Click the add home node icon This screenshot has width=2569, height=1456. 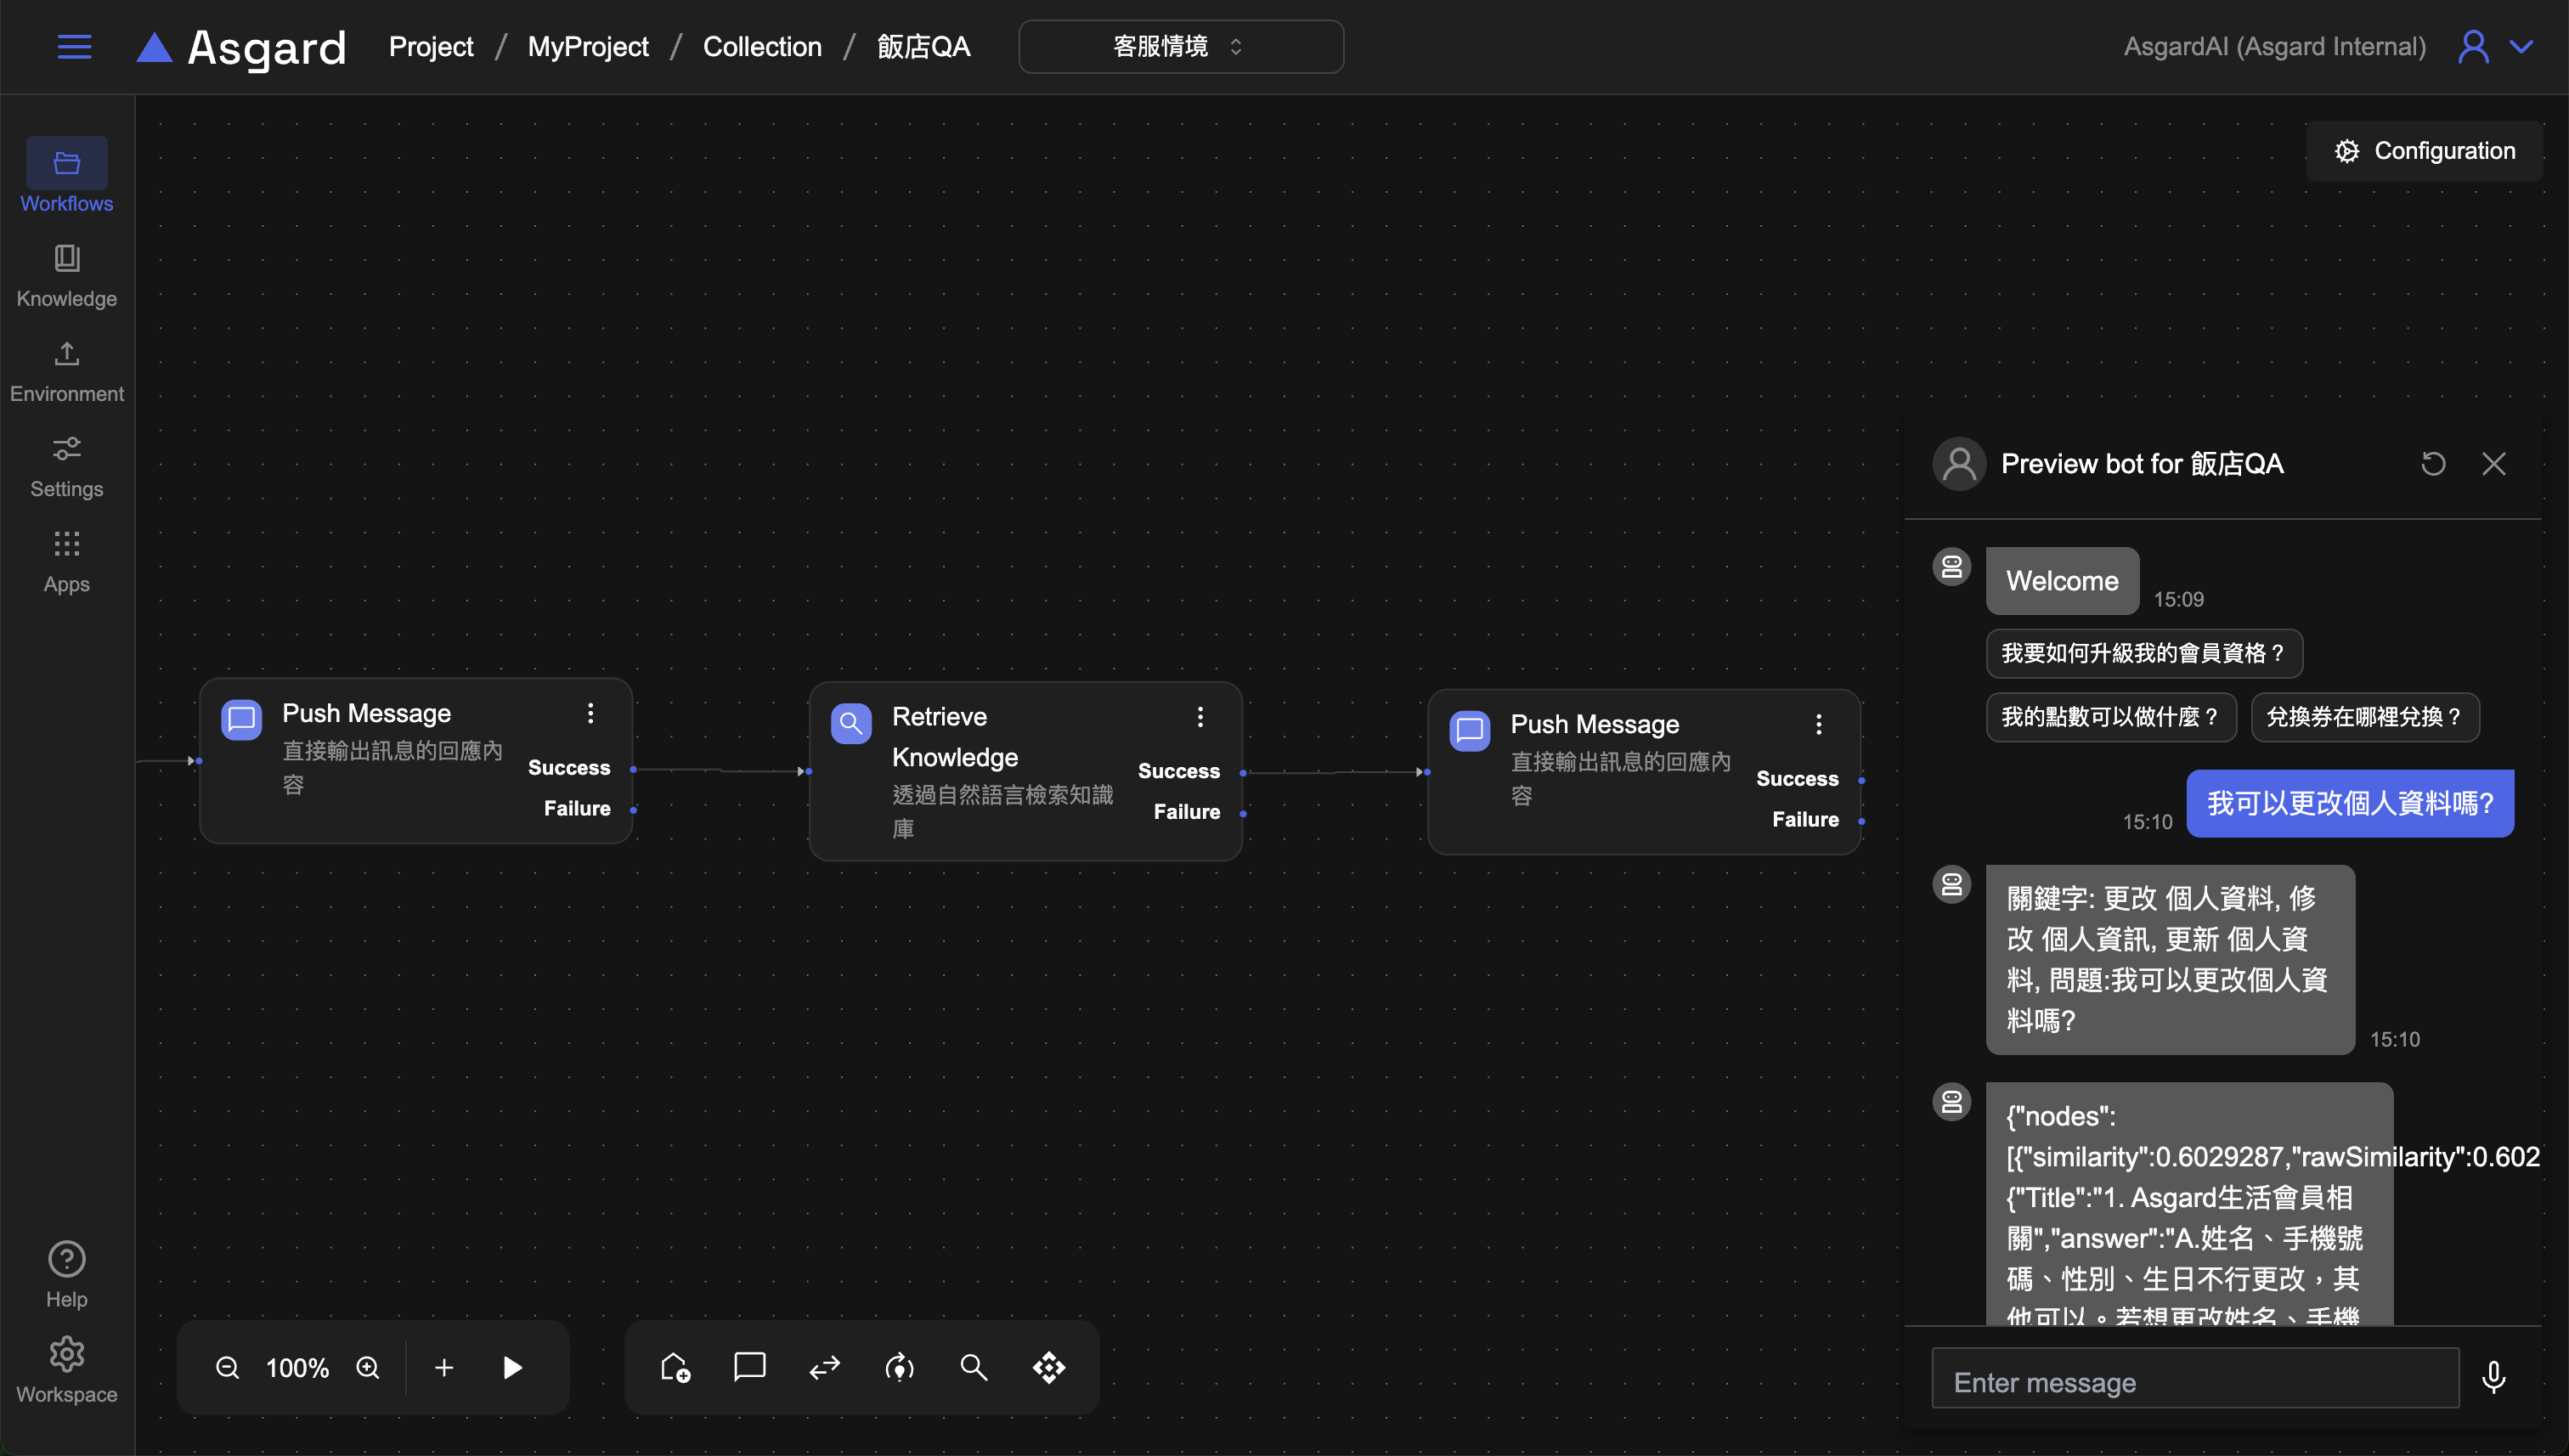click(675, 1368)
